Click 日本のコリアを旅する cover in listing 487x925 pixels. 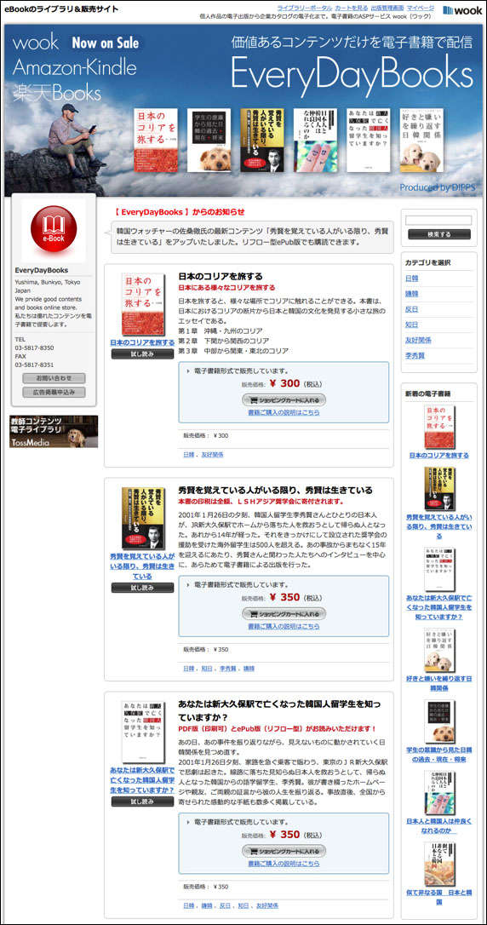click(143, 304)
